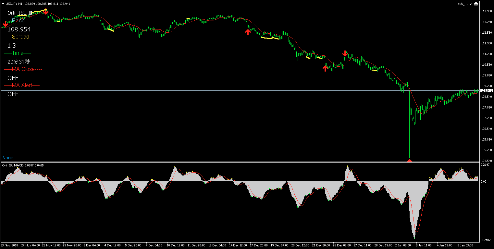Image resolution: width=494 pixels, height=249 pixels.
Task: Click the red up arrow below 112.560 level
Action: click(248, 32)
